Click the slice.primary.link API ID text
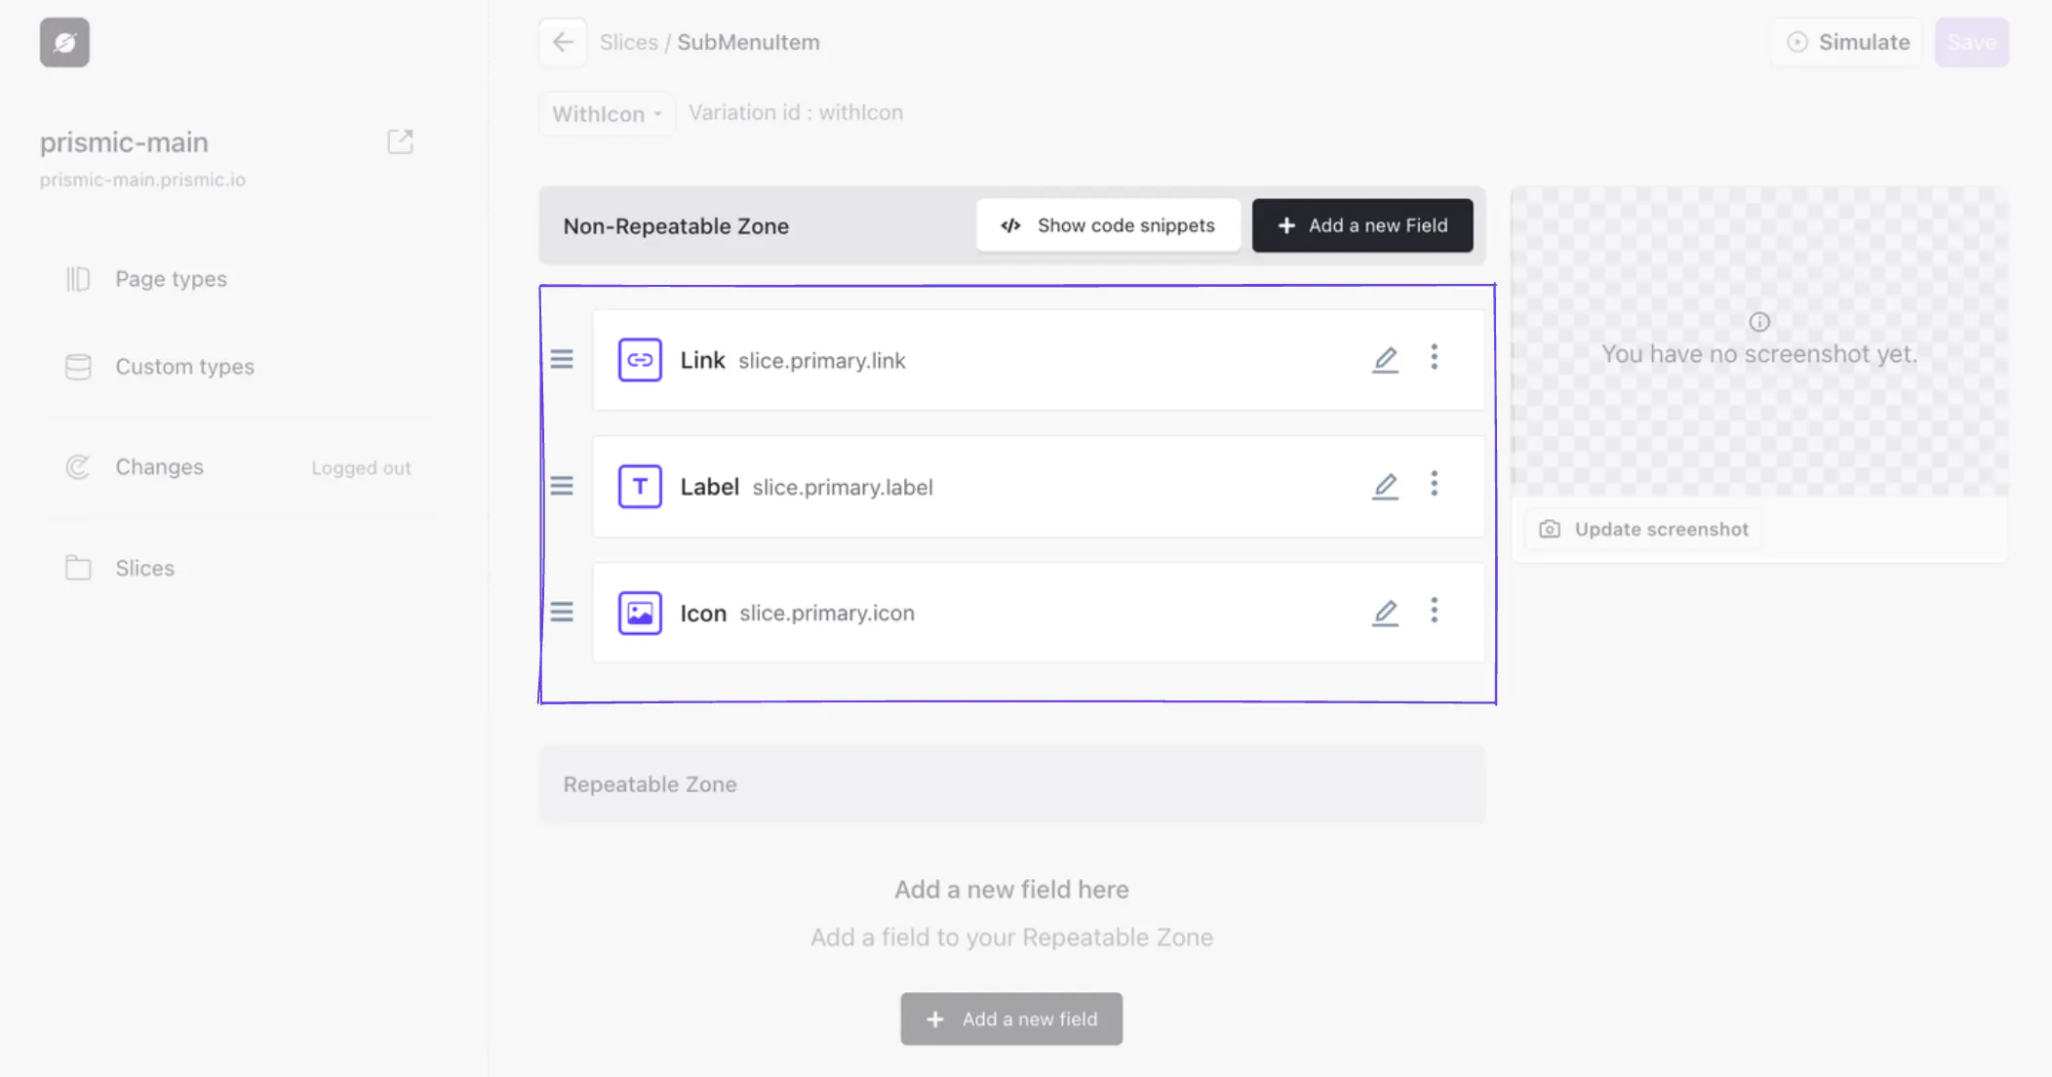Viewport: 2052px width, 1077px height. coord(822,361)
